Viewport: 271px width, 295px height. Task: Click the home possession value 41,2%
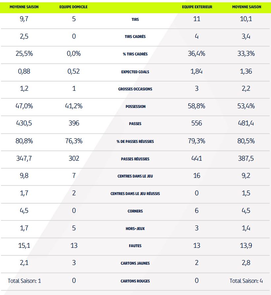click(x=74, y=106)
